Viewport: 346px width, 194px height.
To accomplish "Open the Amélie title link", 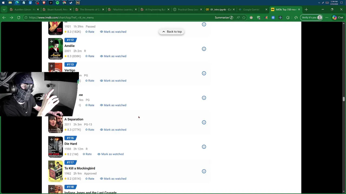I will click(x=69, y=46).
